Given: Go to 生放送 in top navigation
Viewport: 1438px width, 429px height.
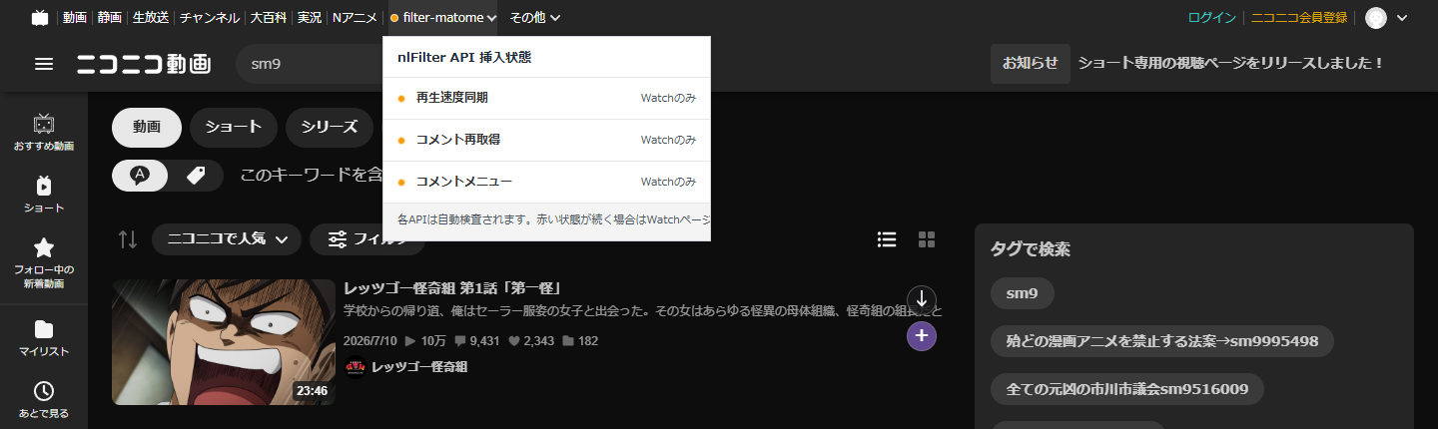Looking at the screenshot, I should click(x=151, y=18).
